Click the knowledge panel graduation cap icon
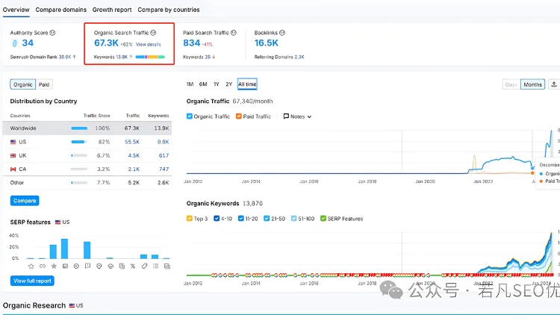 tap(111, 266)
